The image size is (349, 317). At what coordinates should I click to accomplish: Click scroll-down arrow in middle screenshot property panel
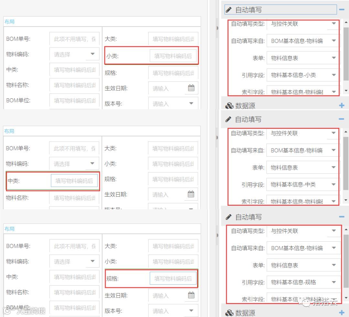[346, 200]
